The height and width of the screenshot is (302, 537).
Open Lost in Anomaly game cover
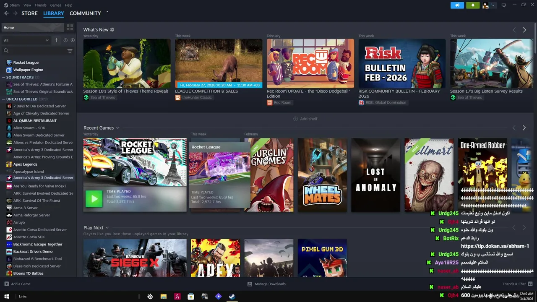point(375,175)
